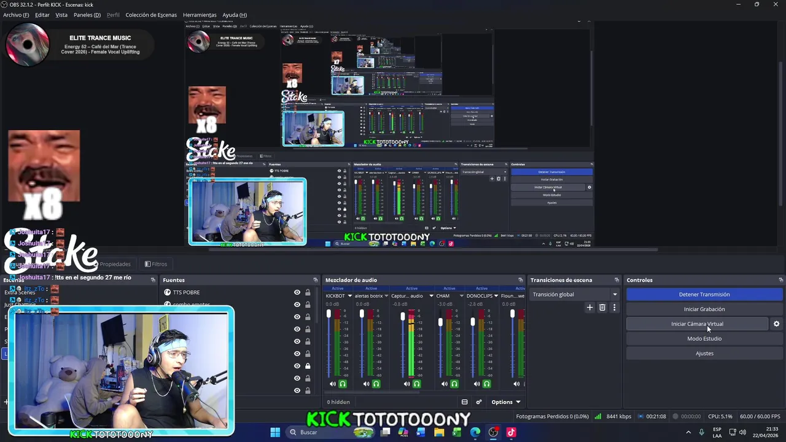This screenshot has width=786, height=442.
Task: Toggle audio monitoring for CHAM
Action: tap(454, 384)
